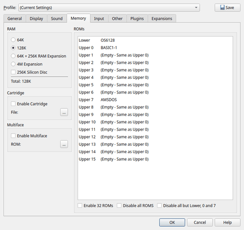
Task: Open the Sound tab
Action: pyautogui.click(x=57, y=18)
